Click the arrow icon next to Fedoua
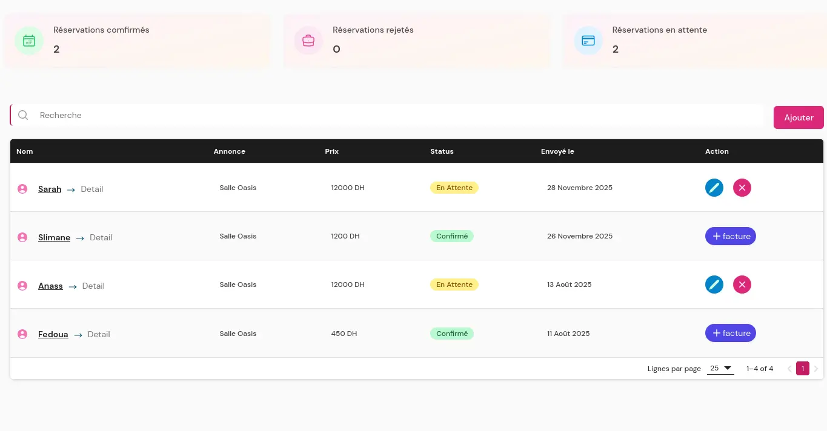827x431 pixels. coord(78,335)
